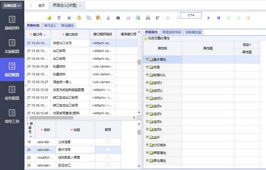Open the 实施配置 sidebar section
This screenshot has height=170, width=266.
[x=12, y=46]
